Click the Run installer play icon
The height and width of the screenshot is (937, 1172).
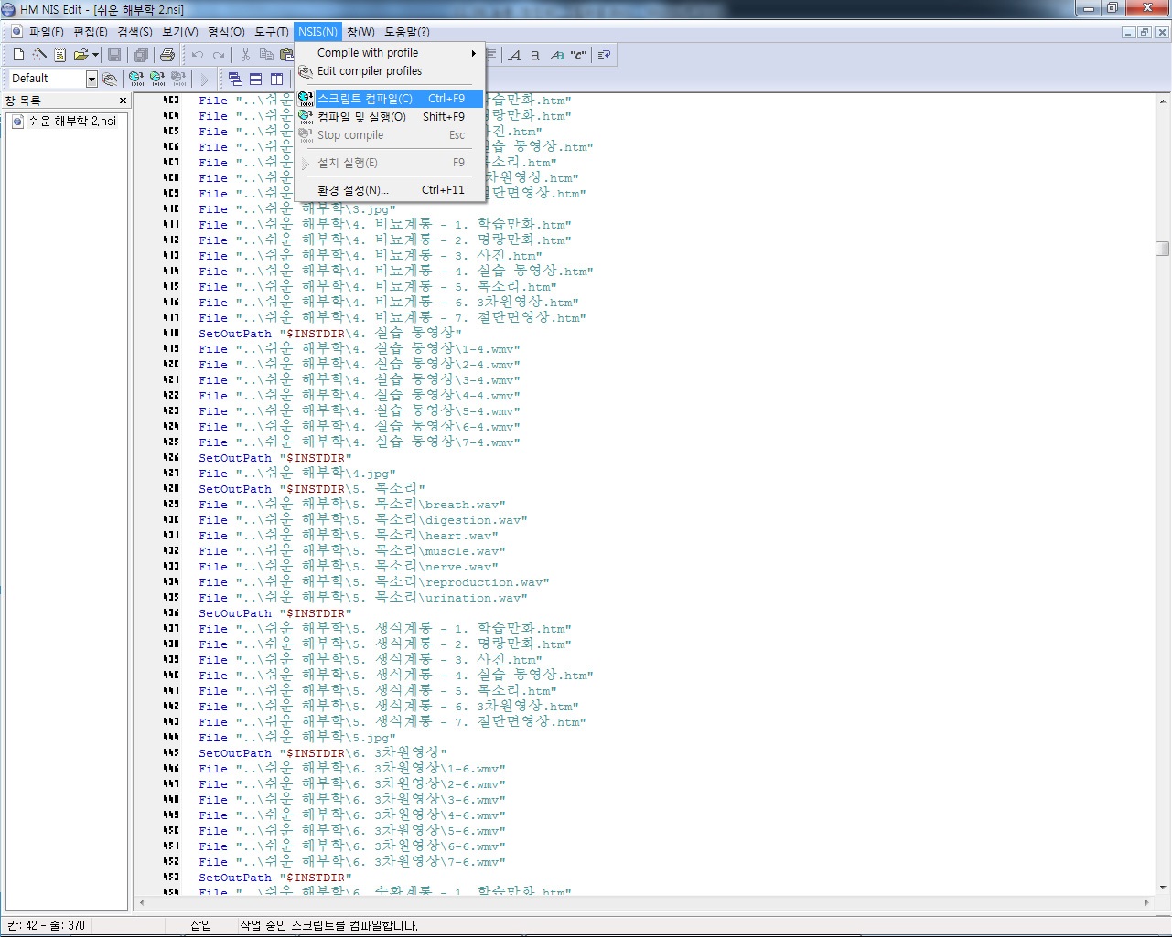coord(205,79)
